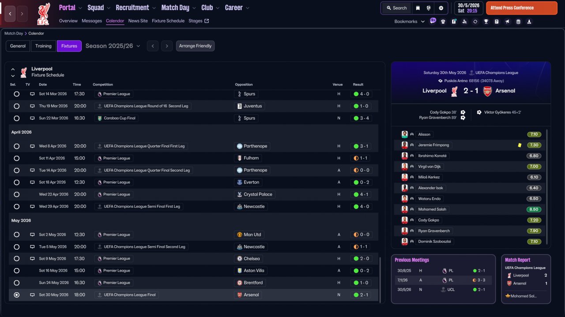Select the radio button for the Fulham fixture

pos(17,158)
